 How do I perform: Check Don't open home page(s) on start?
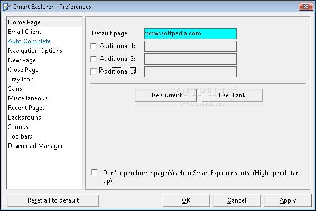click(95, 172)
